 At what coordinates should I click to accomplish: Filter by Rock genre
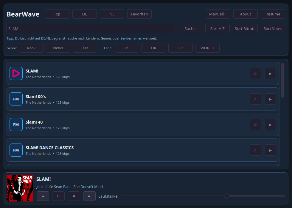31,48
